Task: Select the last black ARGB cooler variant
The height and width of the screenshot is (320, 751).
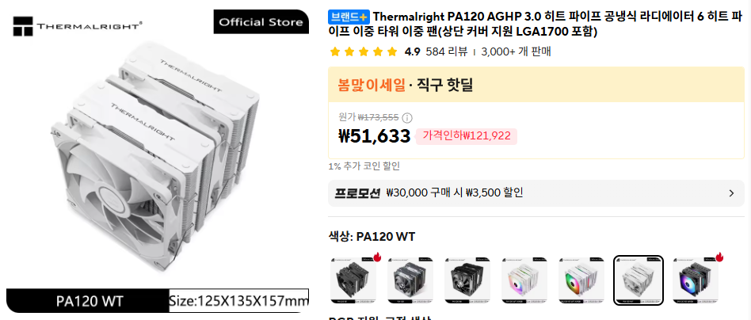Action: pos(696,280)
